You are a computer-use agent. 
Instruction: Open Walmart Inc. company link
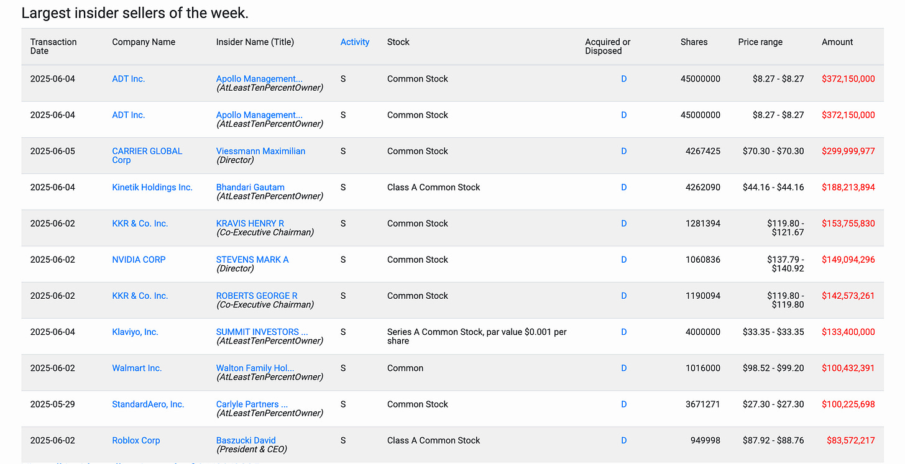pyautogui.click(x=137, y=368)
